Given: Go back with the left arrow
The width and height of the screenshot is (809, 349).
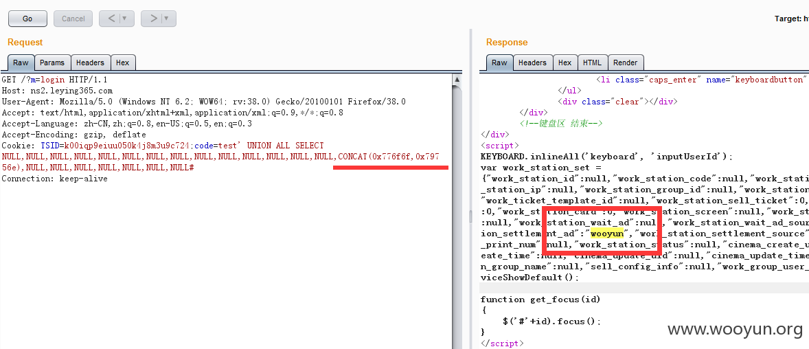Looking at the screenshot, I should point(111,19).
